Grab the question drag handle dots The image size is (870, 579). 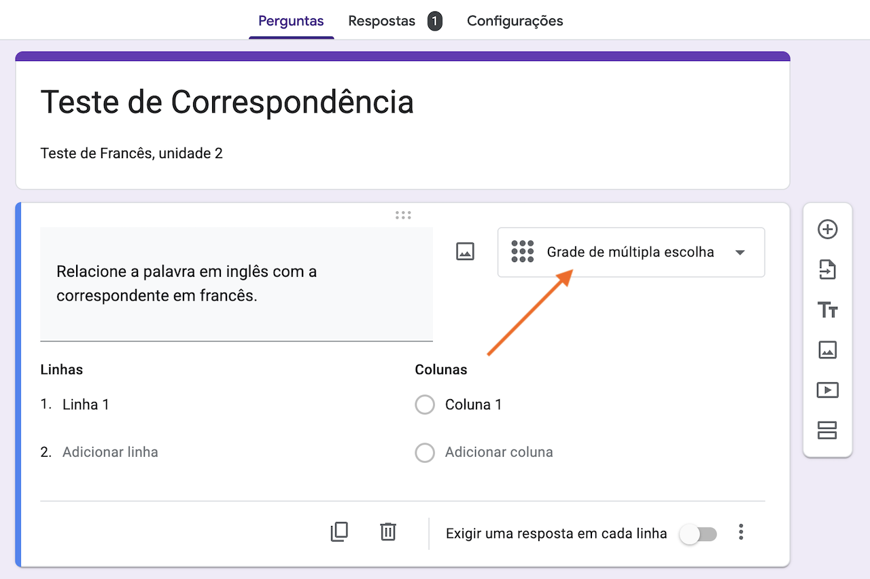tap(403, 215)
